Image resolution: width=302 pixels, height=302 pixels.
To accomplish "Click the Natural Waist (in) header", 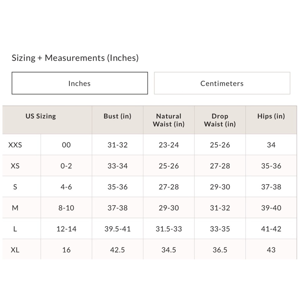I will pos(169,120).
